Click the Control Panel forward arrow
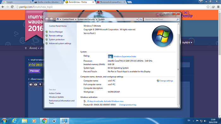221x124 pixels. tap(51, 20)
